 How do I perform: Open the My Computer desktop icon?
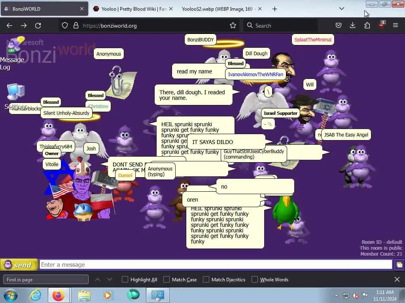click(16, 92)
